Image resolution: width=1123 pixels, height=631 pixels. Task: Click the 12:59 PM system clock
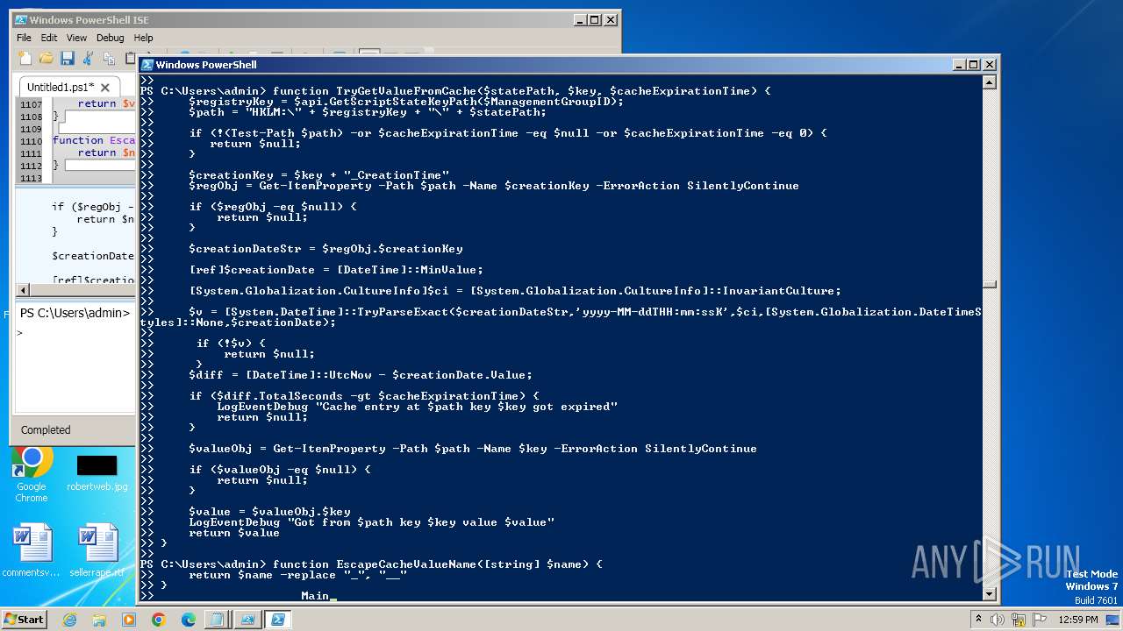point(1078,620)
